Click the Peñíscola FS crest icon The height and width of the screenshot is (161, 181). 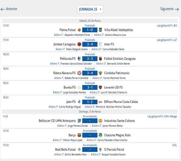(79, 59)
